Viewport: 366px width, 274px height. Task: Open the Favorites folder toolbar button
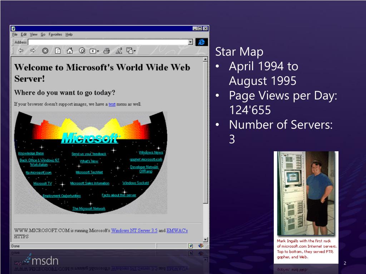[94, 51]
